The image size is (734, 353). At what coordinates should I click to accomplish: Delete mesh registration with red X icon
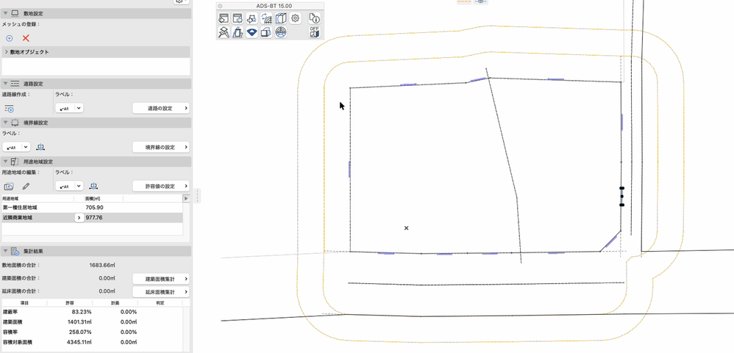pyautogui.click(x=26, y=38)
